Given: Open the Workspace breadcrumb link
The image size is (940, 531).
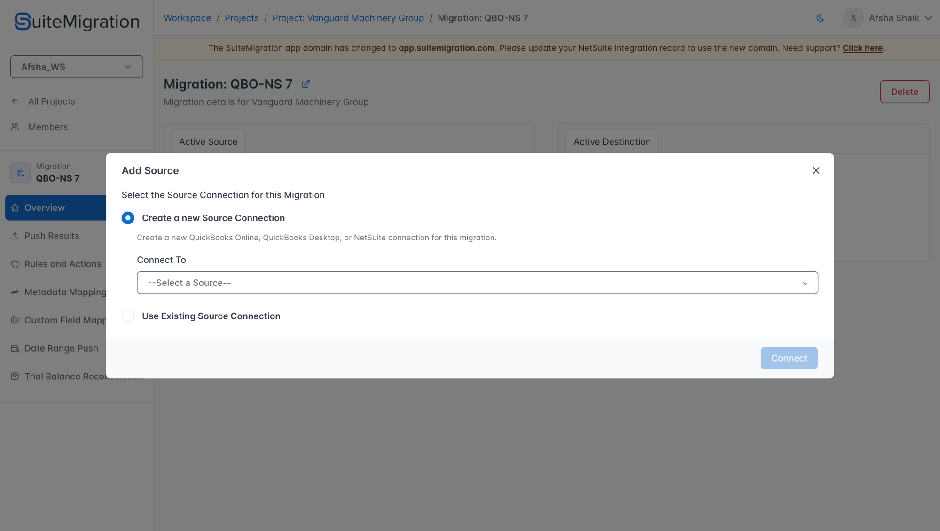Looking at the screenshot, I should click(187, 18).
